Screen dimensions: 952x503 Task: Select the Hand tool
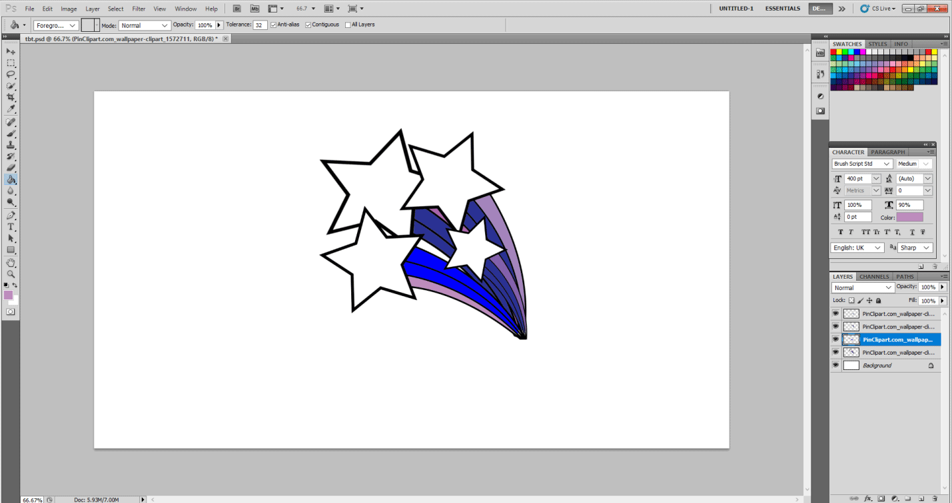(x=11, y=263)
